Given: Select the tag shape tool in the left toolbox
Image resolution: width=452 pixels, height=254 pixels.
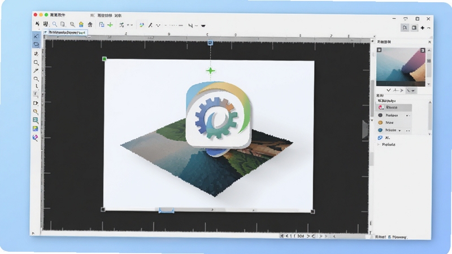Looking at the screenshot, I should pyautogui.click(x=36, y=103).
